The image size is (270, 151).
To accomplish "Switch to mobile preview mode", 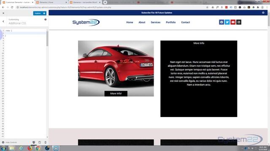I will (46, 142).
